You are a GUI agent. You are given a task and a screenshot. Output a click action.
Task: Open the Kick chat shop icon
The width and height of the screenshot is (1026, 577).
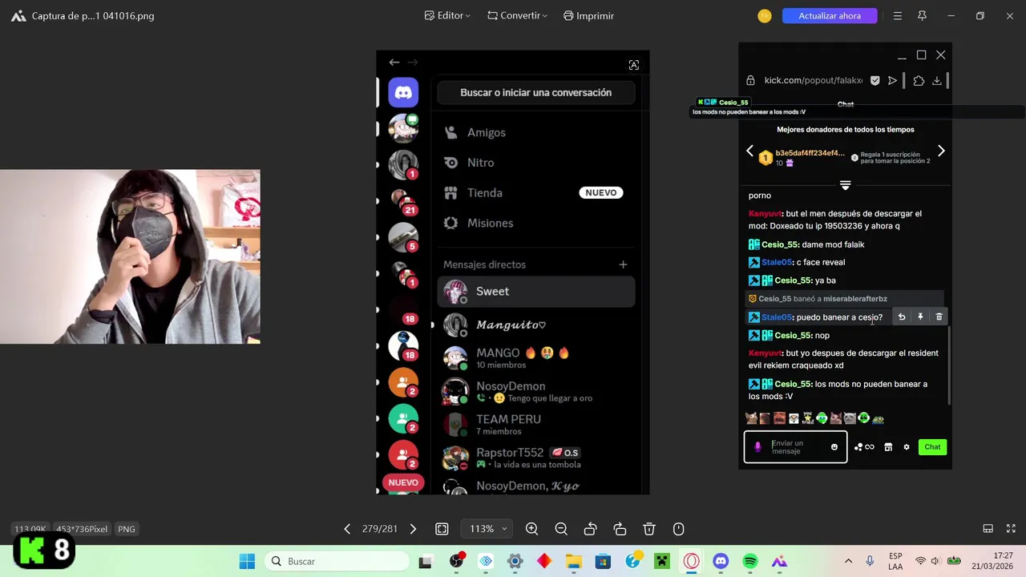click(x=888, y=447)
